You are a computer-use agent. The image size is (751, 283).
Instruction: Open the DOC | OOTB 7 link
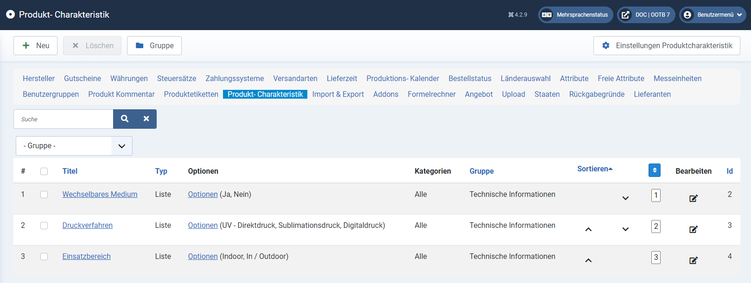click(646, 15)
